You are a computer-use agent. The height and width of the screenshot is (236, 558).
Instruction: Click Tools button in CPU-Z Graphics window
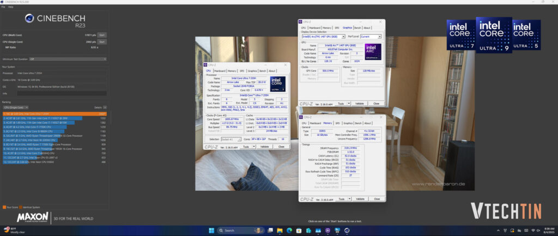tap(341, 104)
